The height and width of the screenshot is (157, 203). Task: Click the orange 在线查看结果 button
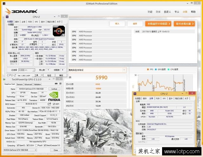coord(184,24)
